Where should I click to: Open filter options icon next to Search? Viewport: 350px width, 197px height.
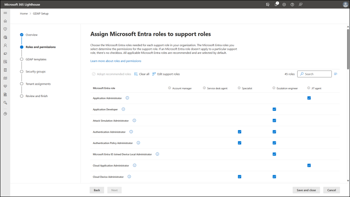(x=336, y=74)
